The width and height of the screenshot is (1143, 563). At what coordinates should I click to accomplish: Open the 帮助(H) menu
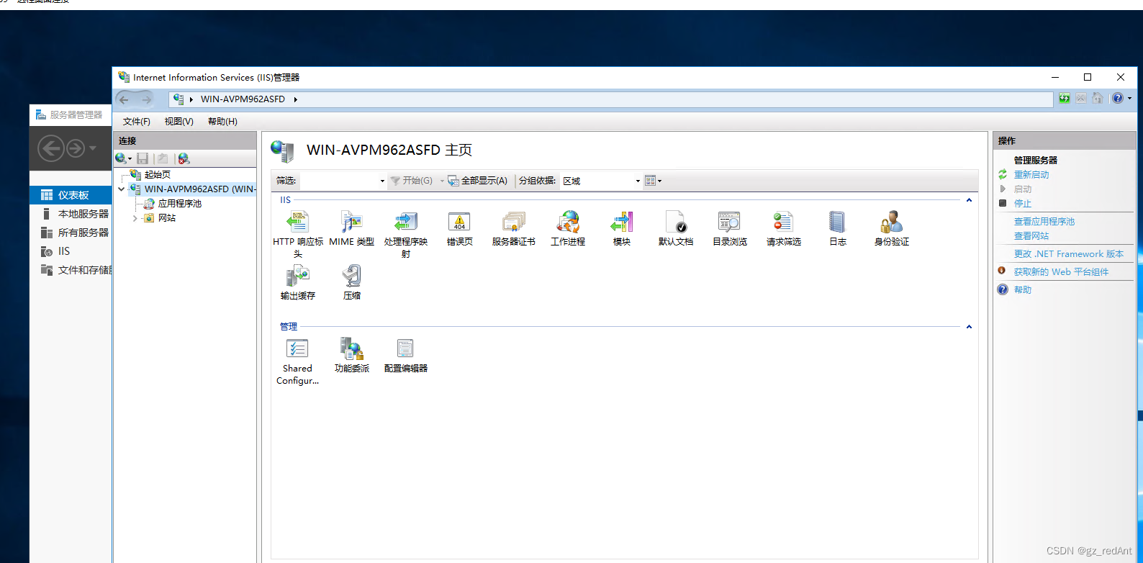click(222, 122)
